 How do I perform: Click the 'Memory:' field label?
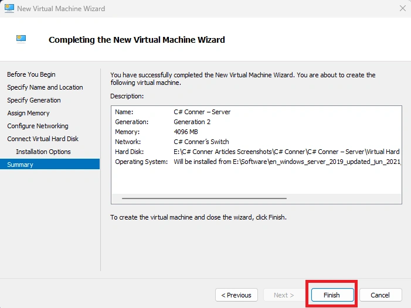pyautogui.click(x=127, y=132)
